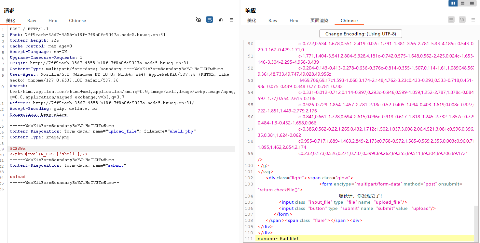This screenshot has width=480, height=243.
Task: Open response 页面渲染 tab
Action: point(319,20)
